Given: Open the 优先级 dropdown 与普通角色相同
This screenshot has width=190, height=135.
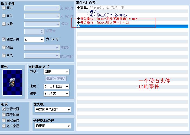Looking at the screenshot, I should point(53,110).
